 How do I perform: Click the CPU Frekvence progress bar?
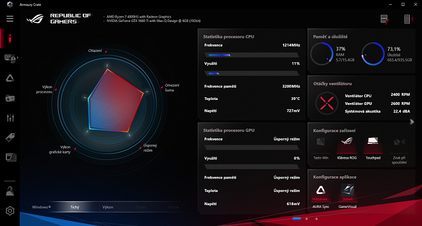coord(252,55)
